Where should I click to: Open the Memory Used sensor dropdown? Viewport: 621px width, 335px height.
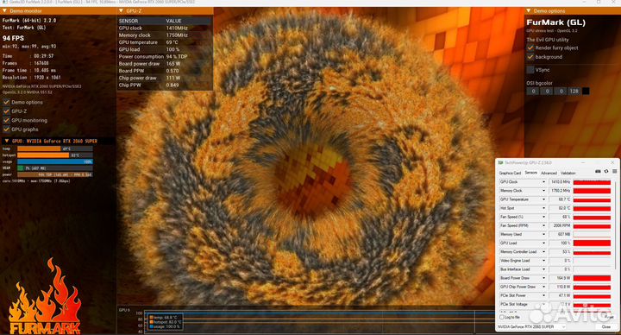pos(543,234)
